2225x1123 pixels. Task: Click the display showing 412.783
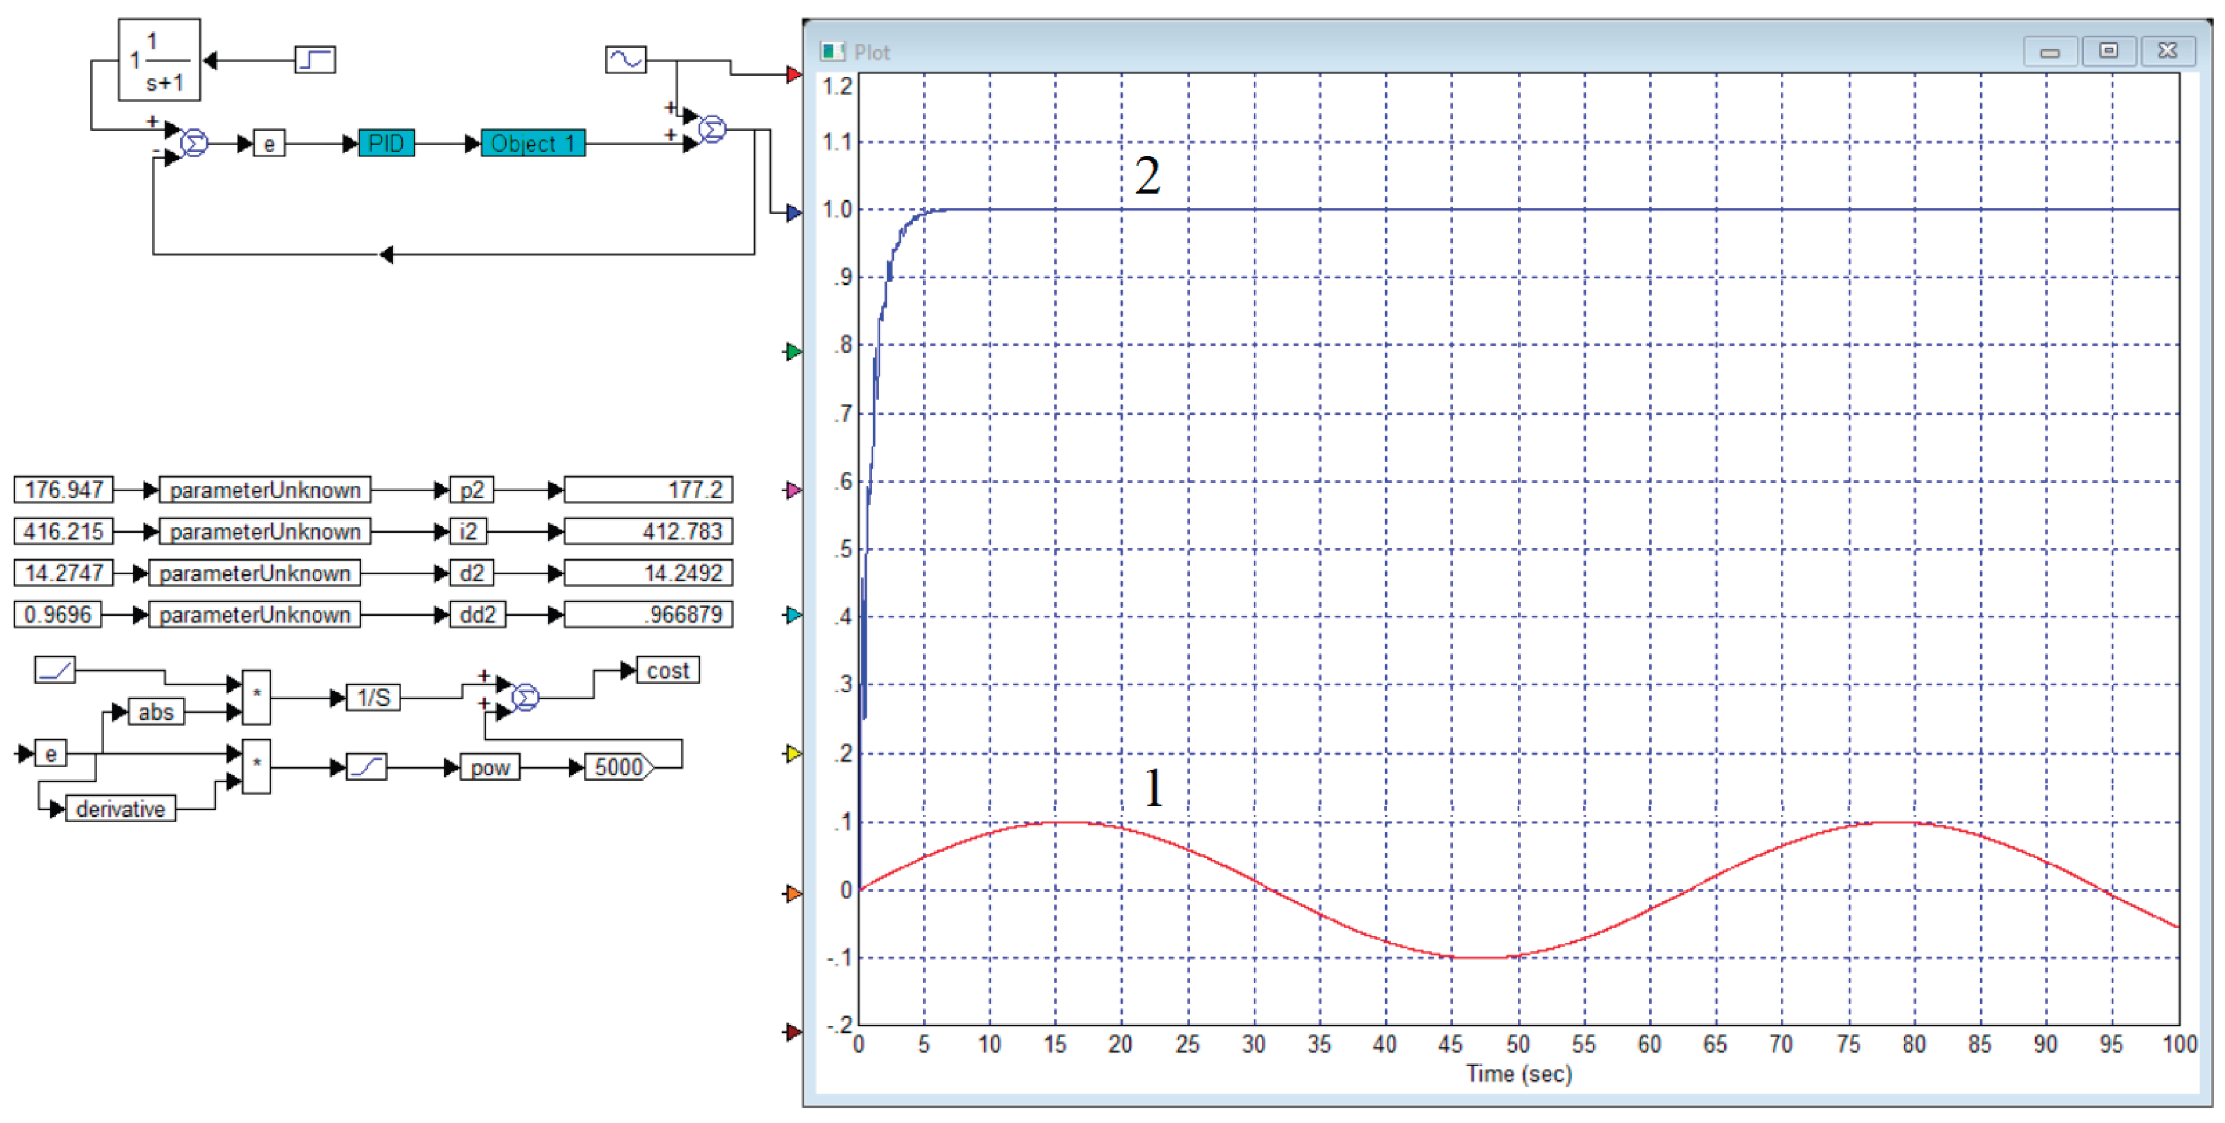tap(648, 531)
